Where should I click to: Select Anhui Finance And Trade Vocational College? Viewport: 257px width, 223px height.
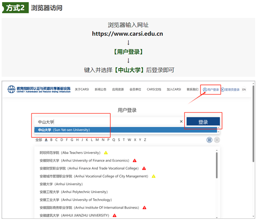coord(89,168)
